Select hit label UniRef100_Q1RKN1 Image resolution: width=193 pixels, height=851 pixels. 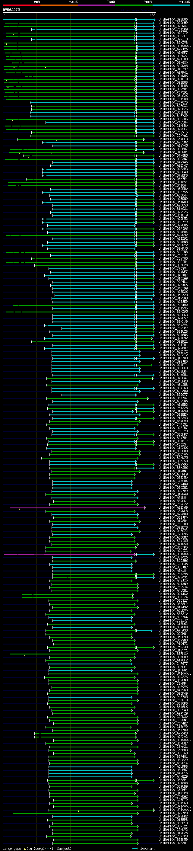(x=173, y=471)
